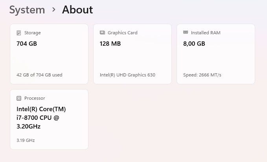The image size is (267, 162).
Task: Select the Graphics Card title label
Action: 122,33
